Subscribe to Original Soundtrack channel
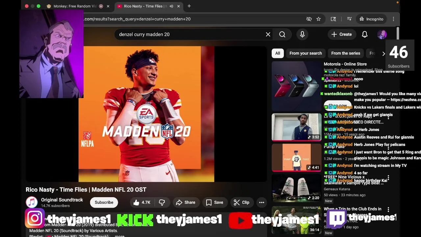This screenshot has width=421, height=237. tap(104, 202)
